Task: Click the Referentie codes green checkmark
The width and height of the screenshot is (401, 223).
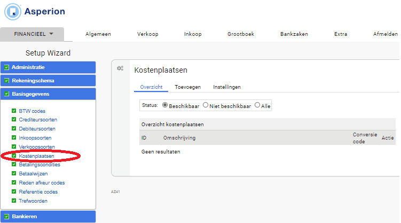Action: (x=14, y=191)
